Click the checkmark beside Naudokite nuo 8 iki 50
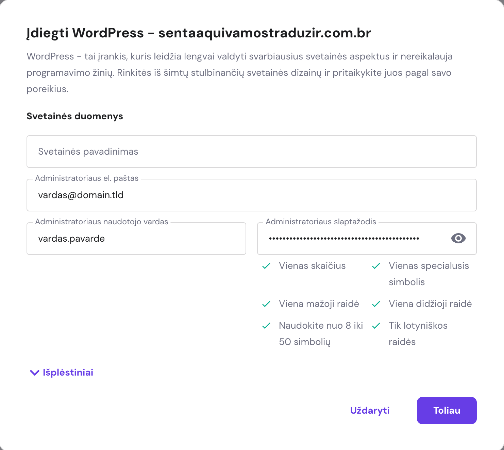This screenshot has height=450, width=504. [x=266, y=326]
